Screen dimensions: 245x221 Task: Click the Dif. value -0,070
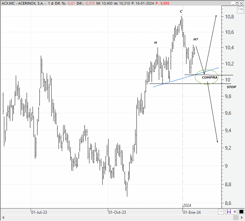click(x=90, y=3)
